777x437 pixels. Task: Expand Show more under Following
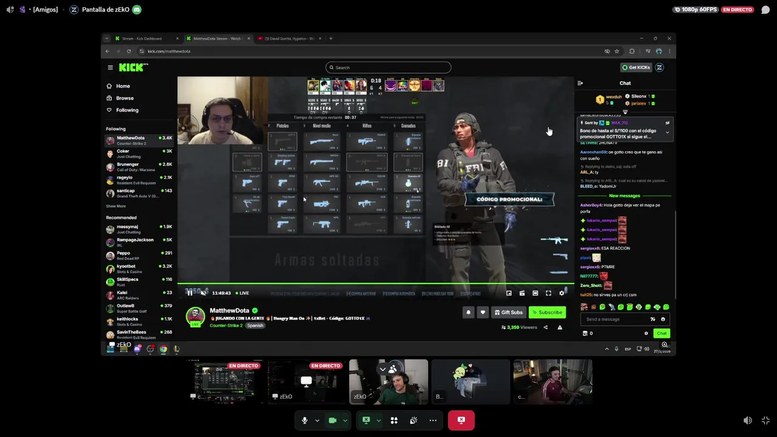[x=116, y=206]
